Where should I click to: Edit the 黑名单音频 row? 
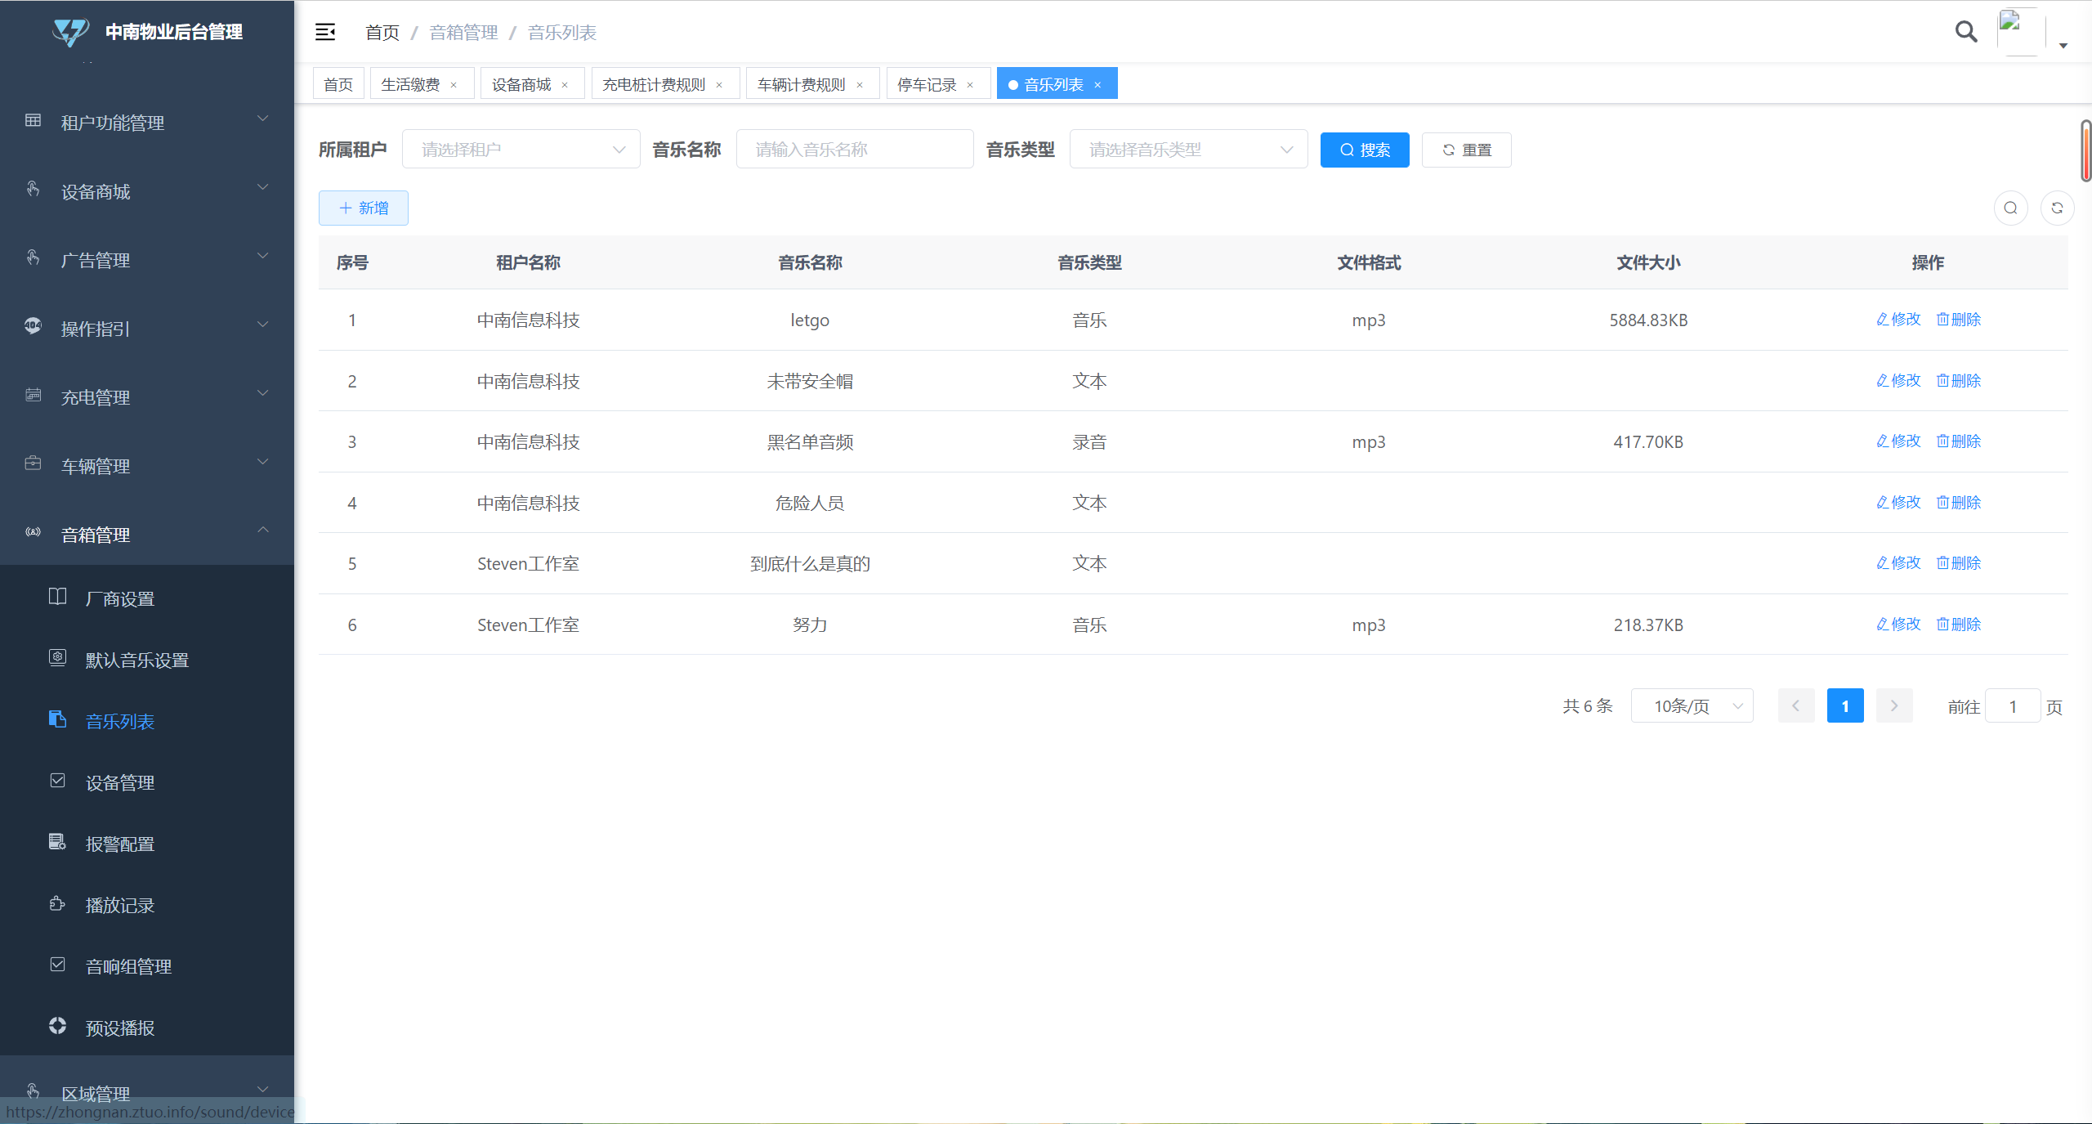click(1898, 441)
